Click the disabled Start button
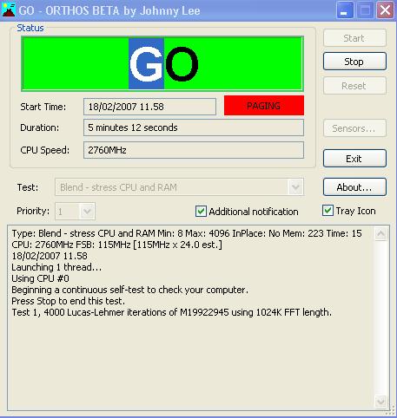The width and height of the screenshot is (397, 418). [354, 38]
